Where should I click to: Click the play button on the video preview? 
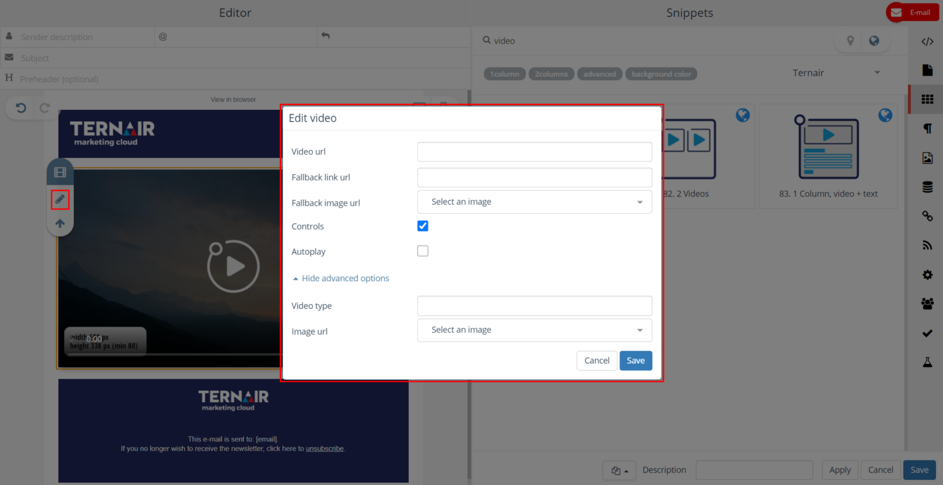(233, 266)
